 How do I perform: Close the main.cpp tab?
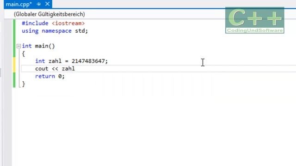[47, 4]
